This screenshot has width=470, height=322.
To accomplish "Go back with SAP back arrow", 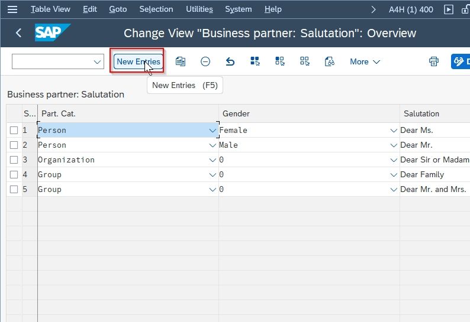I will coord(18,33).
